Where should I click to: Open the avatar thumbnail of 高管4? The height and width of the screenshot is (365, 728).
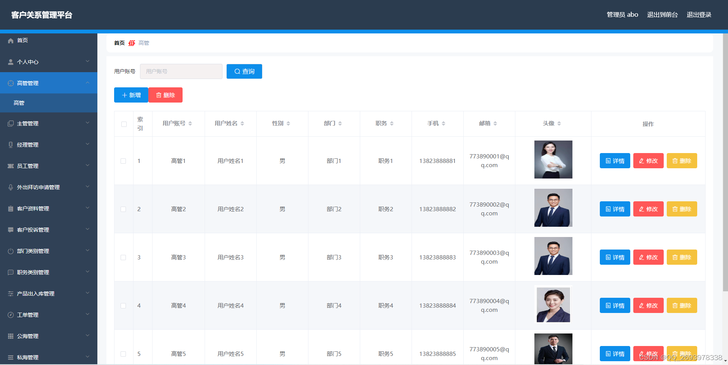[x=553, y=304]
